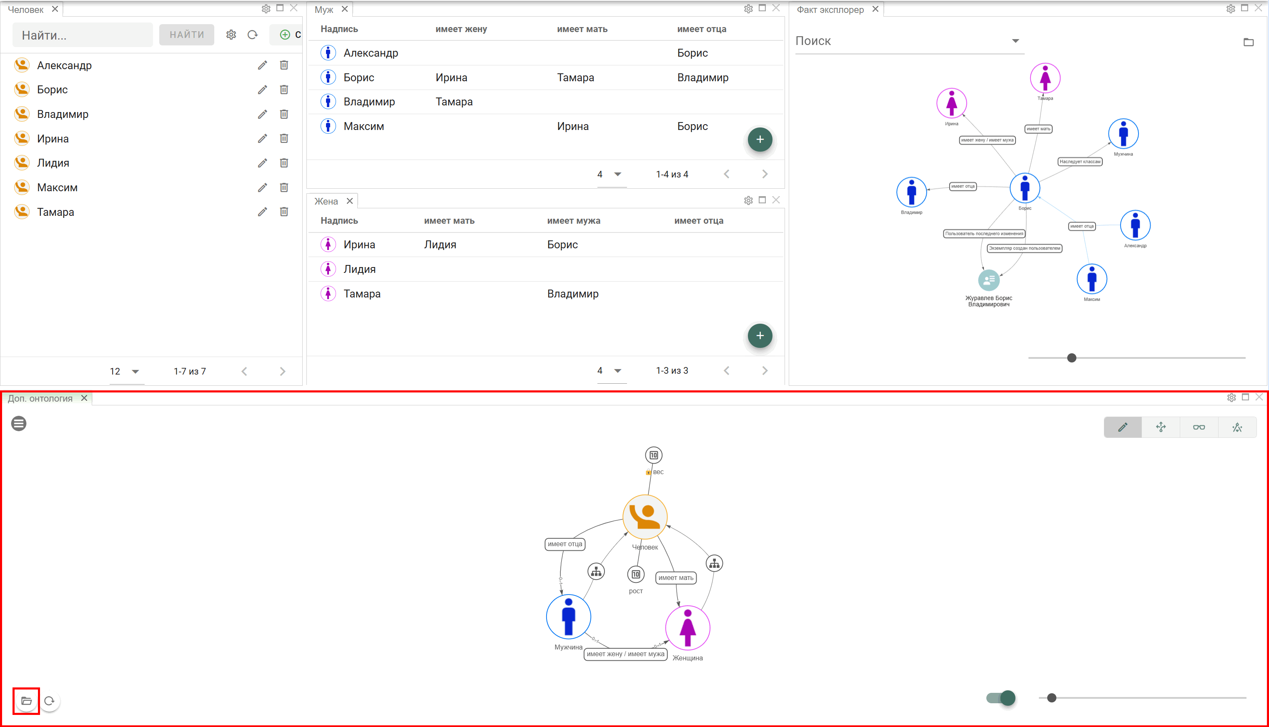The width and height of the screenshot is (1269, 727).
Task: Click the Найти... search input field
Action: [83, 35]
